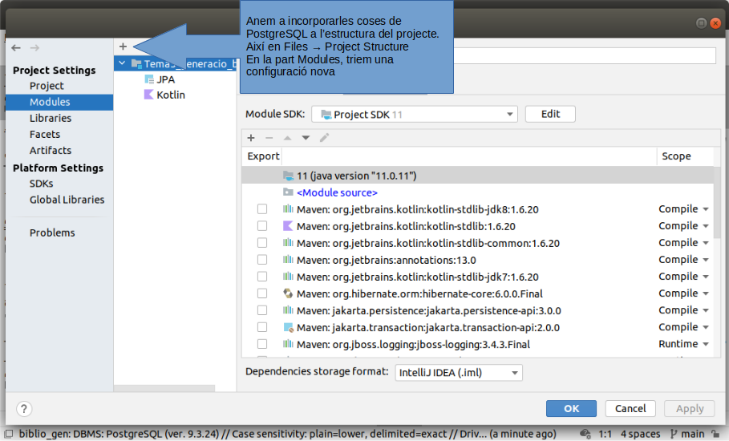The width and height of the screenshot is (729, 441).
Task: Click the module tree horizontal scrollbar
Action: 164,388
